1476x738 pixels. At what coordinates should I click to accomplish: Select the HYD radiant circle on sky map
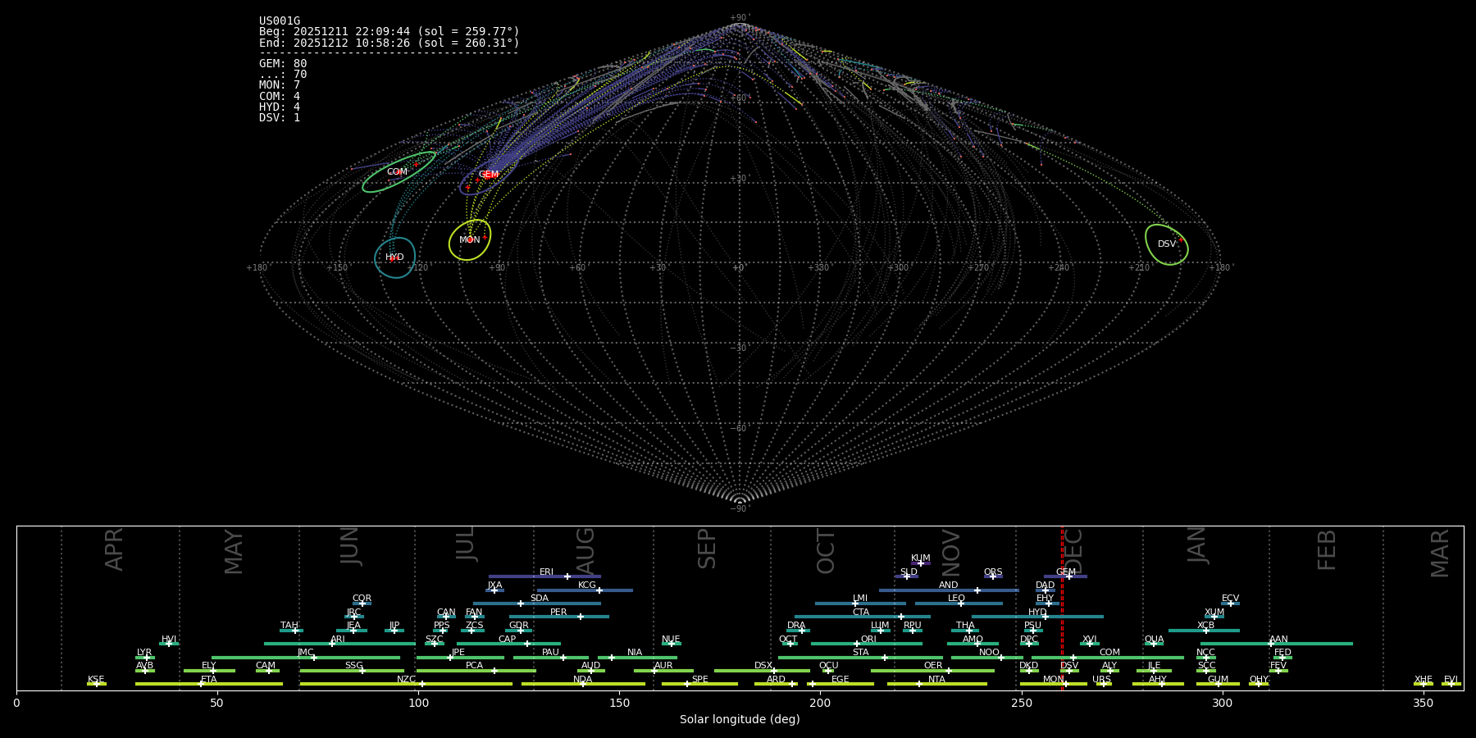click(x=395, y=257)
